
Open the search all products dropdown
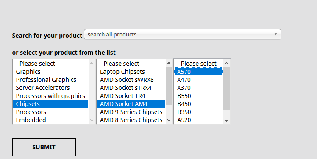tap(182, 34)
